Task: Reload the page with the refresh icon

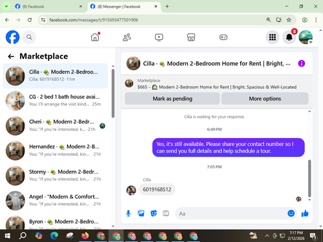Action: [30, 20]
